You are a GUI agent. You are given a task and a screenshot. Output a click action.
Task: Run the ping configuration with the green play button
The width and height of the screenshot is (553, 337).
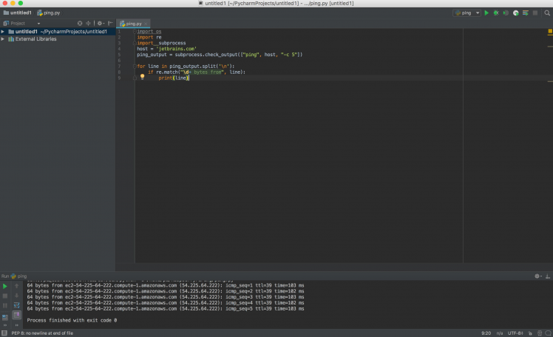click(486, 13)
